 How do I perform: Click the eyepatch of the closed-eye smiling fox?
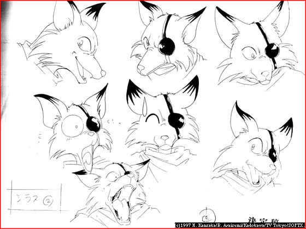click(x=176, y=120)
